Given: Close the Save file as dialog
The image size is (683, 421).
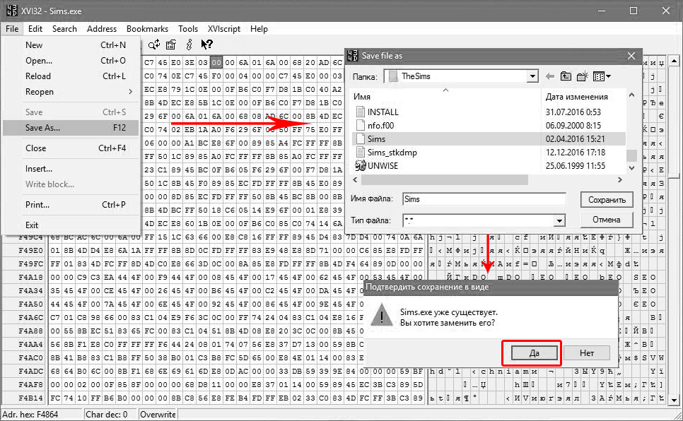Looking at the screenshot, I should point(631,56).
